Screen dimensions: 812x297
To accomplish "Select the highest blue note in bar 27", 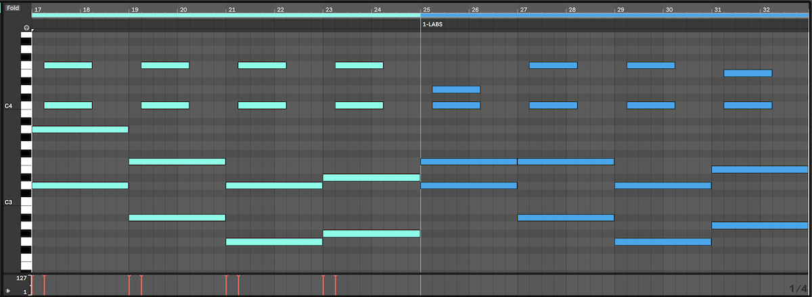I will tap(554, 65).
